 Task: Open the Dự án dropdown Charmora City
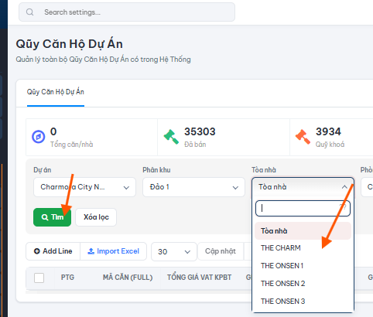click(x=84, y=187)
